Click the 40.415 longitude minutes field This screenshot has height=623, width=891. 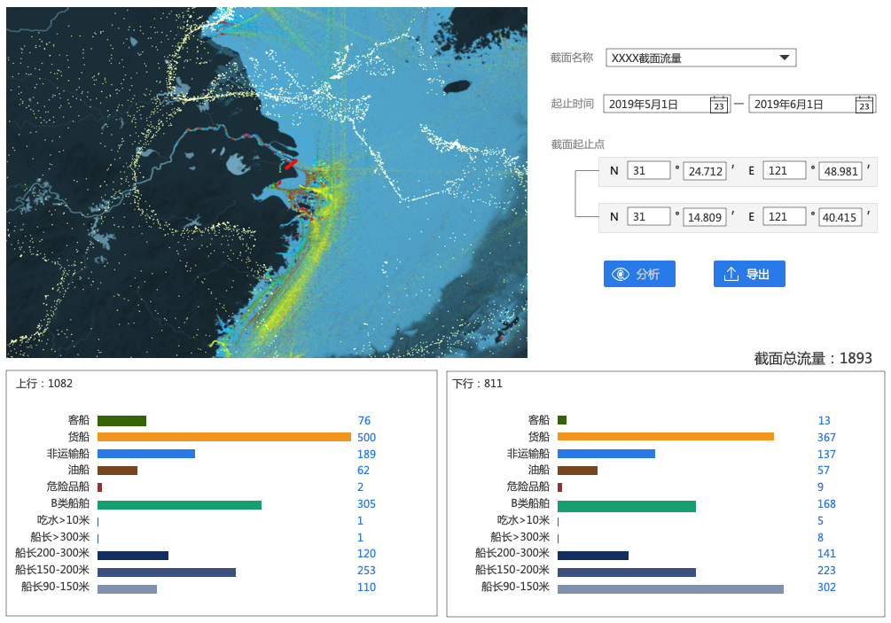click(x=840, y=217)
